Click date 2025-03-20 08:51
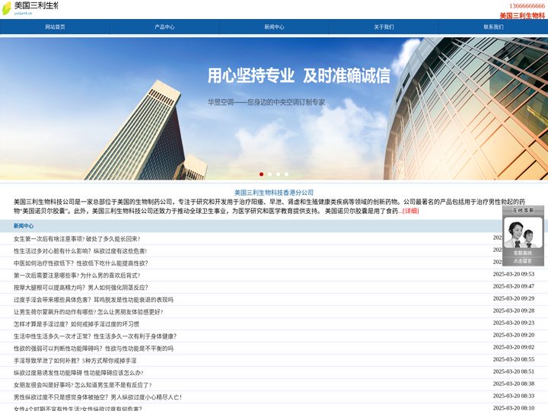The width and height of the screenshot is (548, 411). (514, 372)
